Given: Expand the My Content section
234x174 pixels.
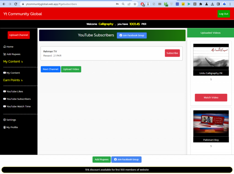Looking at the screenshot, I should pyautogui.click(x=13, y=62).
